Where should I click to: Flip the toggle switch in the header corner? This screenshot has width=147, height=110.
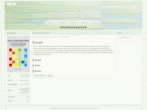click(x=13, y=5)
